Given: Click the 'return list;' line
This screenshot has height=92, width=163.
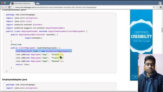Looking at the screenshot, I should point(23,65).
